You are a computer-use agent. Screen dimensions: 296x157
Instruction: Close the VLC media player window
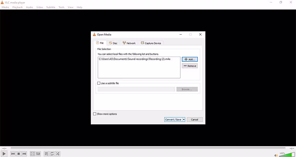tap(291, 2)
